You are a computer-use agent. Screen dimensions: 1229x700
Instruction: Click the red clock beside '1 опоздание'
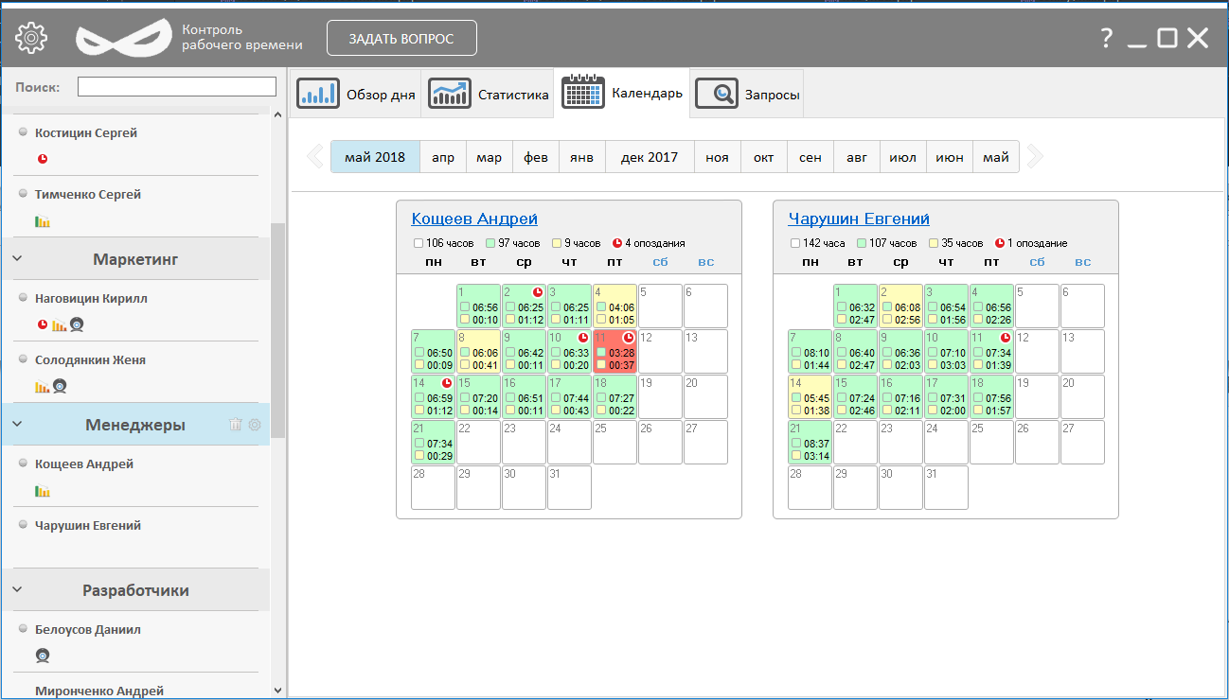tap(1000, 243)
